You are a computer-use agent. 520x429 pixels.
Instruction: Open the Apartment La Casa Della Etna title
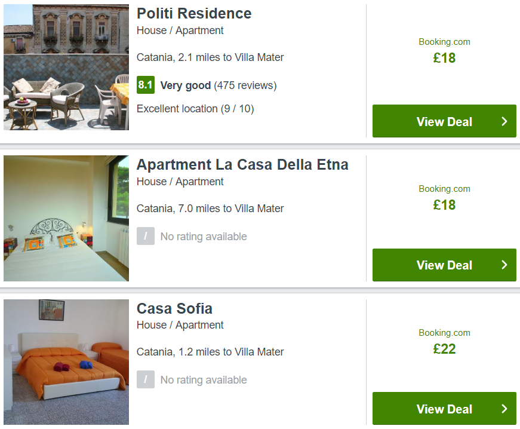point(242,164)
